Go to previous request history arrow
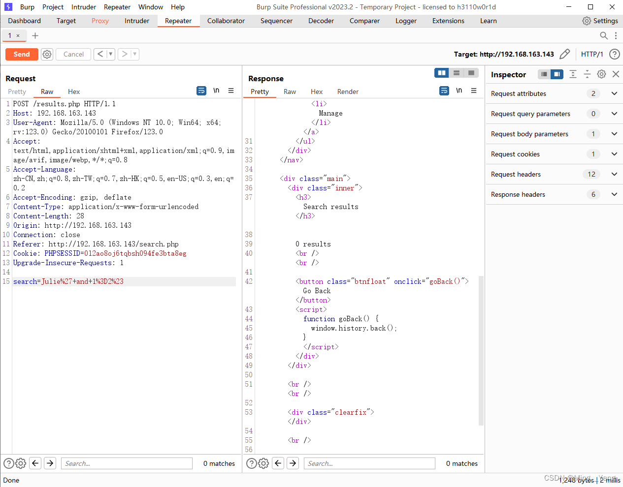Viewport: 623px width, 487px height. [x=100, y=54]
